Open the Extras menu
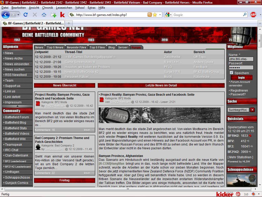The image size is (262, 197). pyautogui.click(x=92, y=8)
